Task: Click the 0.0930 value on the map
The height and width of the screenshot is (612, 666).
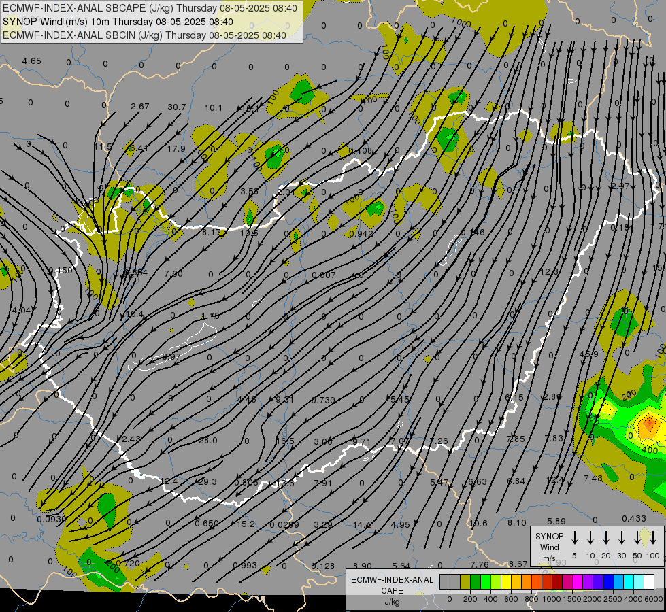Action: (52, 519)
